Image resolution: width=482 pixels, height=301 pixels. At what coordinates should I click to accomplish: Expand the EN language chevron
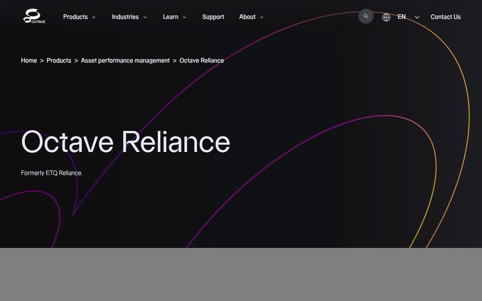point(417,17)
